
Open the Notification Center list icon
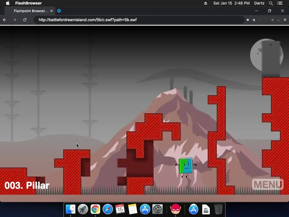280,3
